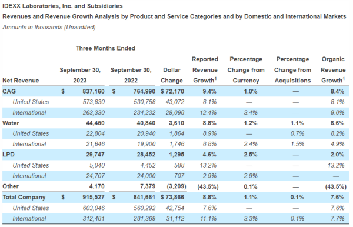Click CAG International value 263,330
The width and height of the screenshot is (353, 227).
tap(94, 112)
